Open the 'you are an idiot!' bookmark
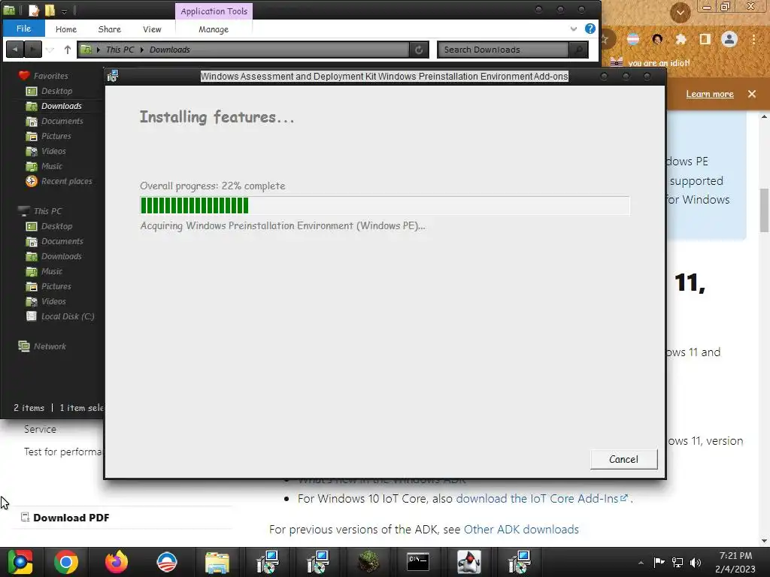 [650, 63]
